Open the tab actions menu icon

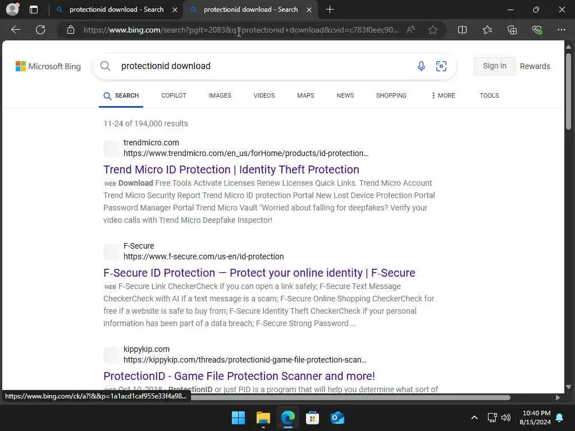pyautogui.click(x=33, y=10)
